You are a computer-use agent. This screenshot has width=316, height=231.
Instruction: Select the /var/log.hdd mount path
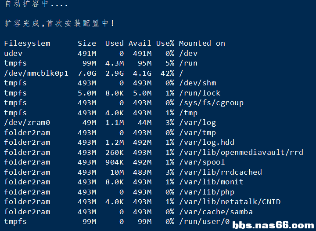207,142
